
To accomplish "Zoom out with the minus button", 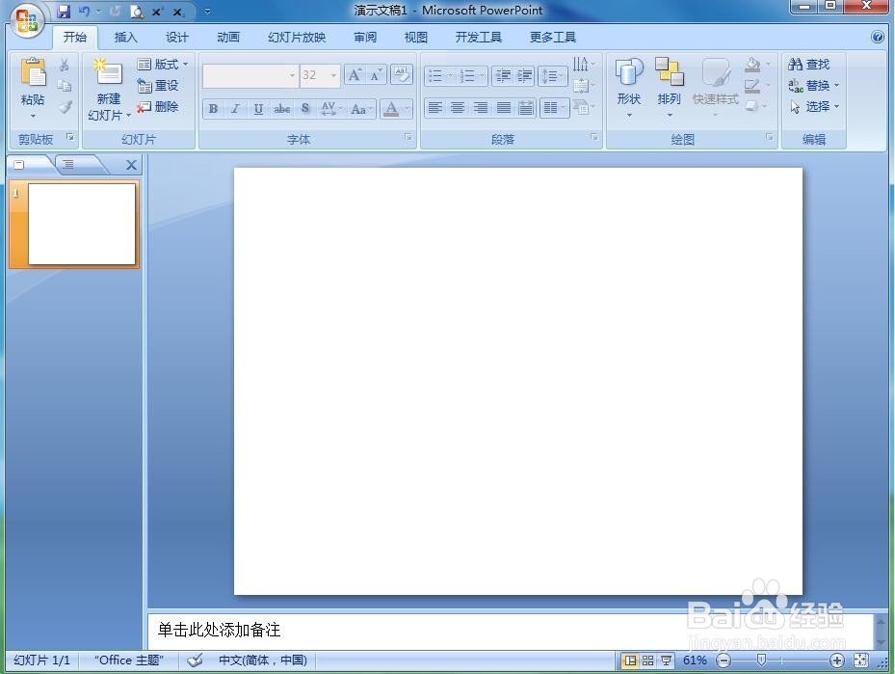I will (724, 661).
